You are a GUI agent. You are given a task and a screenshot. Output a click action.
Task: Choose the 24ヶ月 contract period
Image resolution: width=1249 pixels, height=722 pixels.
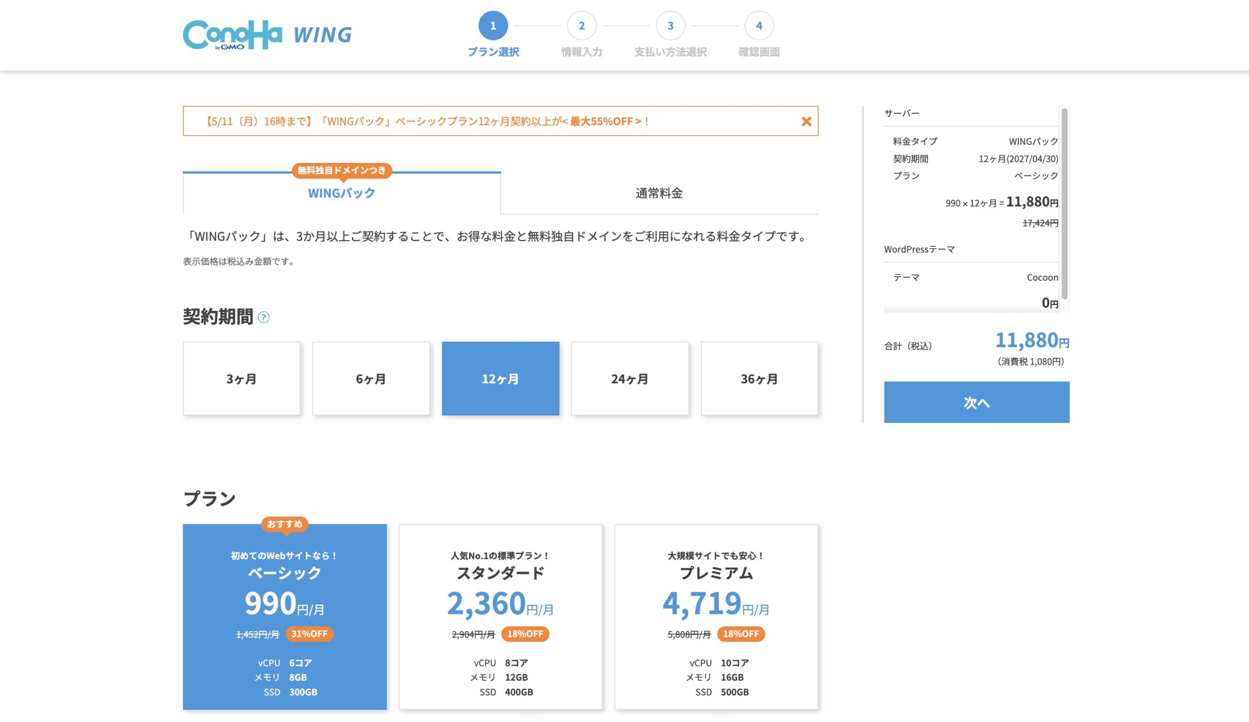click(629, 379)
